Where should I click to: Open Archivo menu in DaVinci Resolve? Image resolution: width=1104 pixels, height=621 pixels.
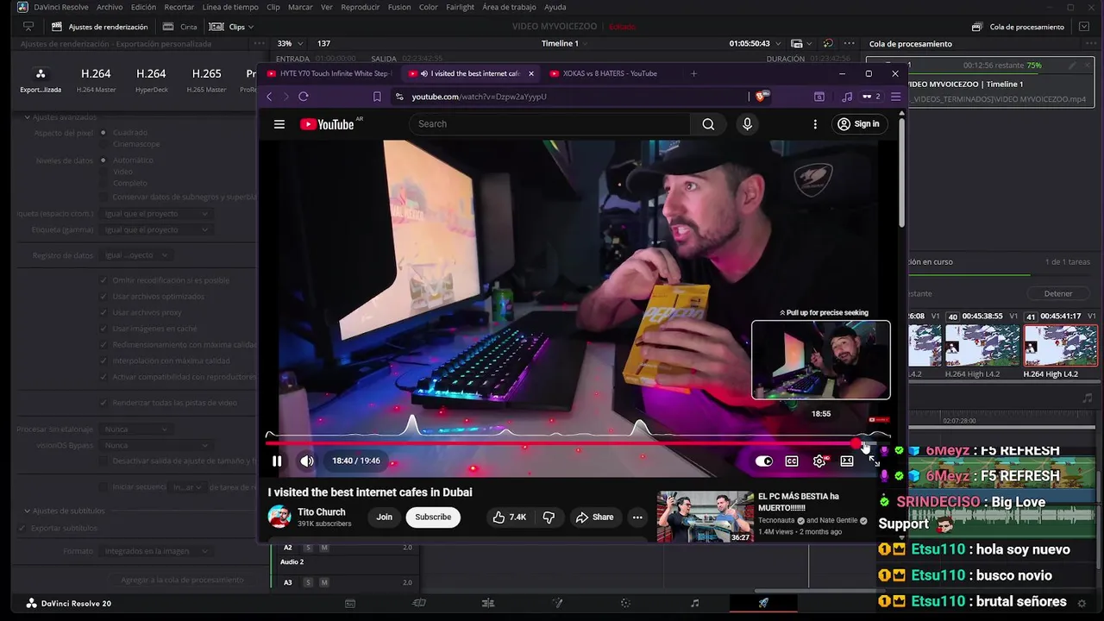[110, 7]
